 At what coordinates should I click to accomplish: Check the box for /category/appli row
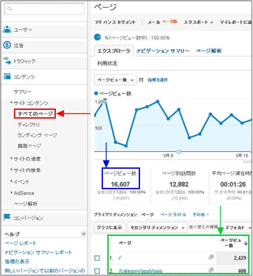[x=97, y=271]
